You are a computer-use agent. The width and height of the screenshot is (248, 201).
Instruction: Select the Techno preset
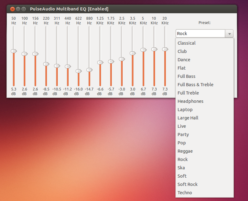point(185,192)
